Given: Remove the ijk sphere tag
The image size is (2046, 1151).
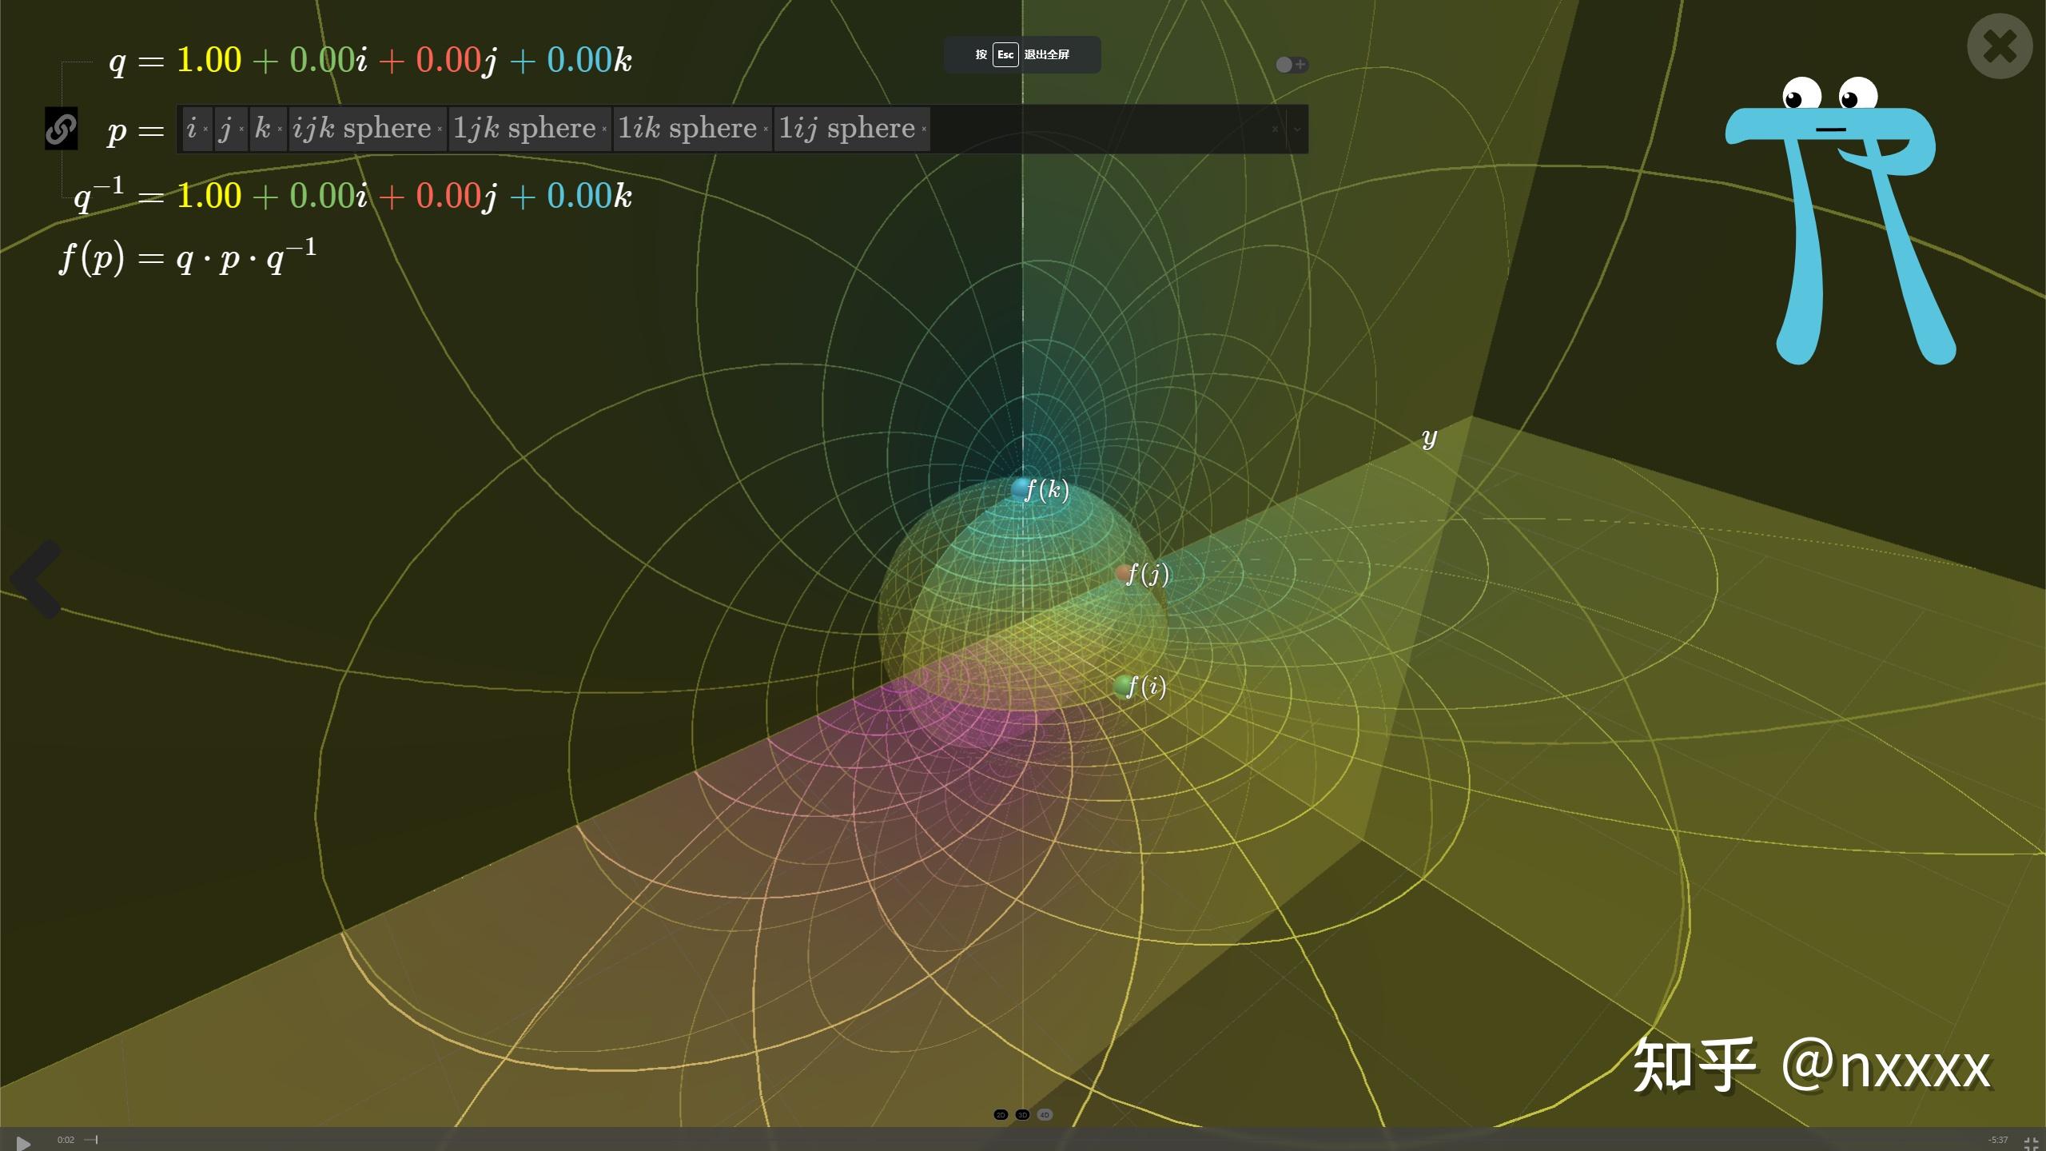Looking at the screenshot, I should (440, 129).
